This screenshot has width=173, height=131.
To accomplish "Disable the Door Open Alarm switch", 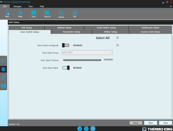I will pyautogui.click(x=66, y=68).
